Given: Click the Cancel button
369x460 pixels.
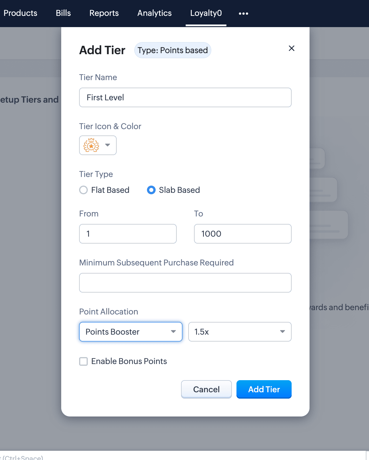Looking at the screenshot, I should click(x=206, y=389).
